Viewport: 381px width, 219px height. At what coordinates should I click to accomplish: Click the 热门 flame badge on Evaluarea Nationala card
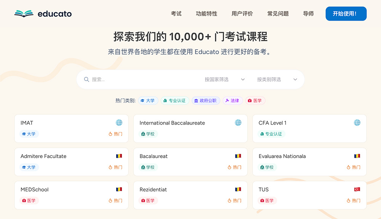coord(354,167)
